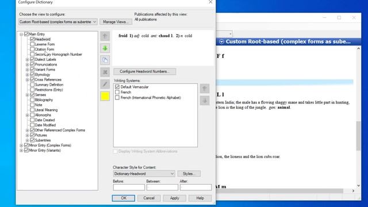Move selected node up with gray arrow
The image size is (368, 207).
point(105,36)
